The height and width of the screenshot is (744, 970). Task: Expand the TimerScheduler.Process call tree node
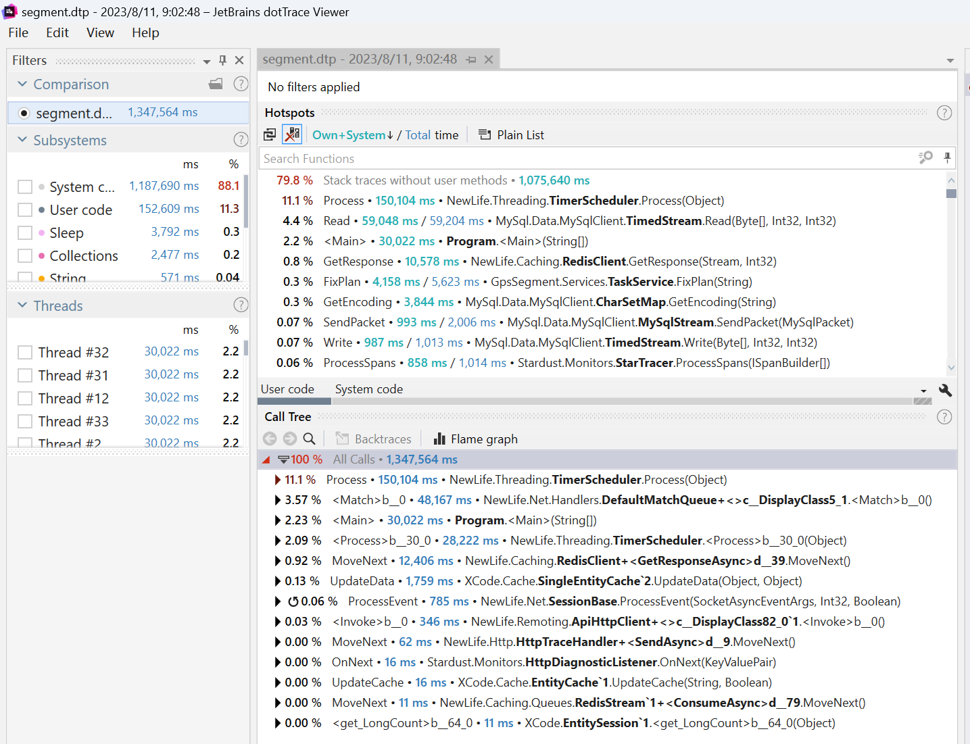pos(278,480)
